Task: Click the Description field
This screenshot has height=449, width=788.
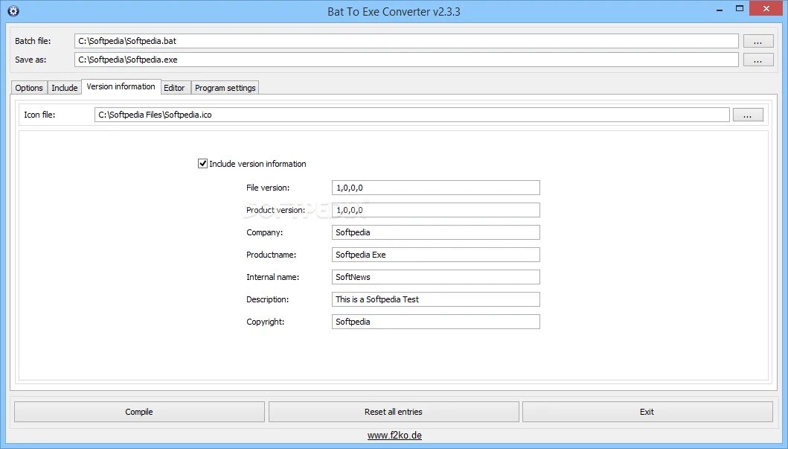Action: 436,299
